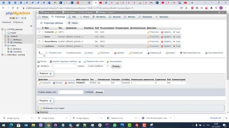The width and height of the screenshot is (229, 128).
Task: Focus the create index columns field
Action: pyautogui.click(x=70, y=92)
